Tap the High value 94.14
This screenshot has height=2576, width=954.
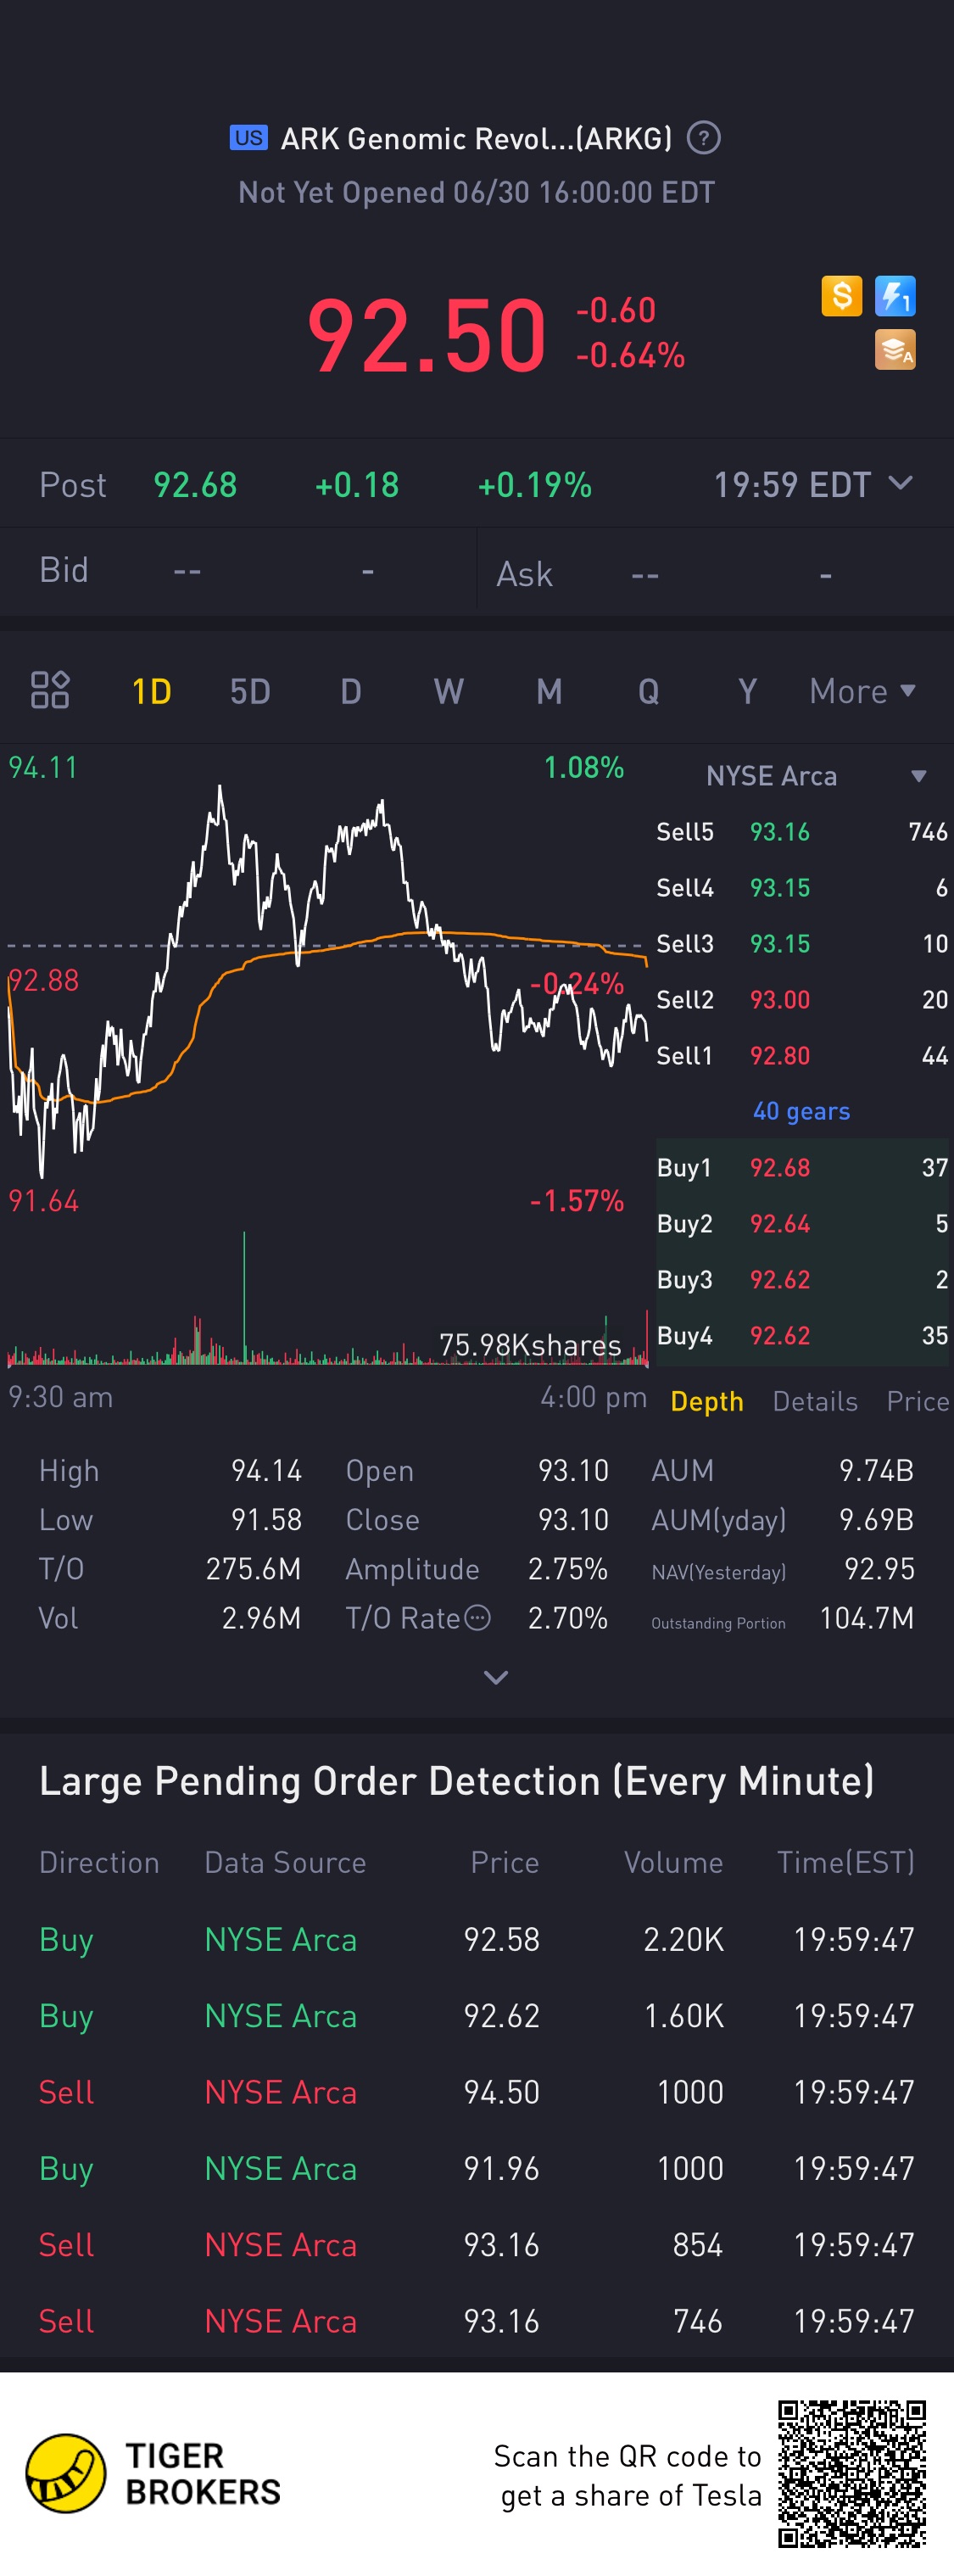(266, 1471)
